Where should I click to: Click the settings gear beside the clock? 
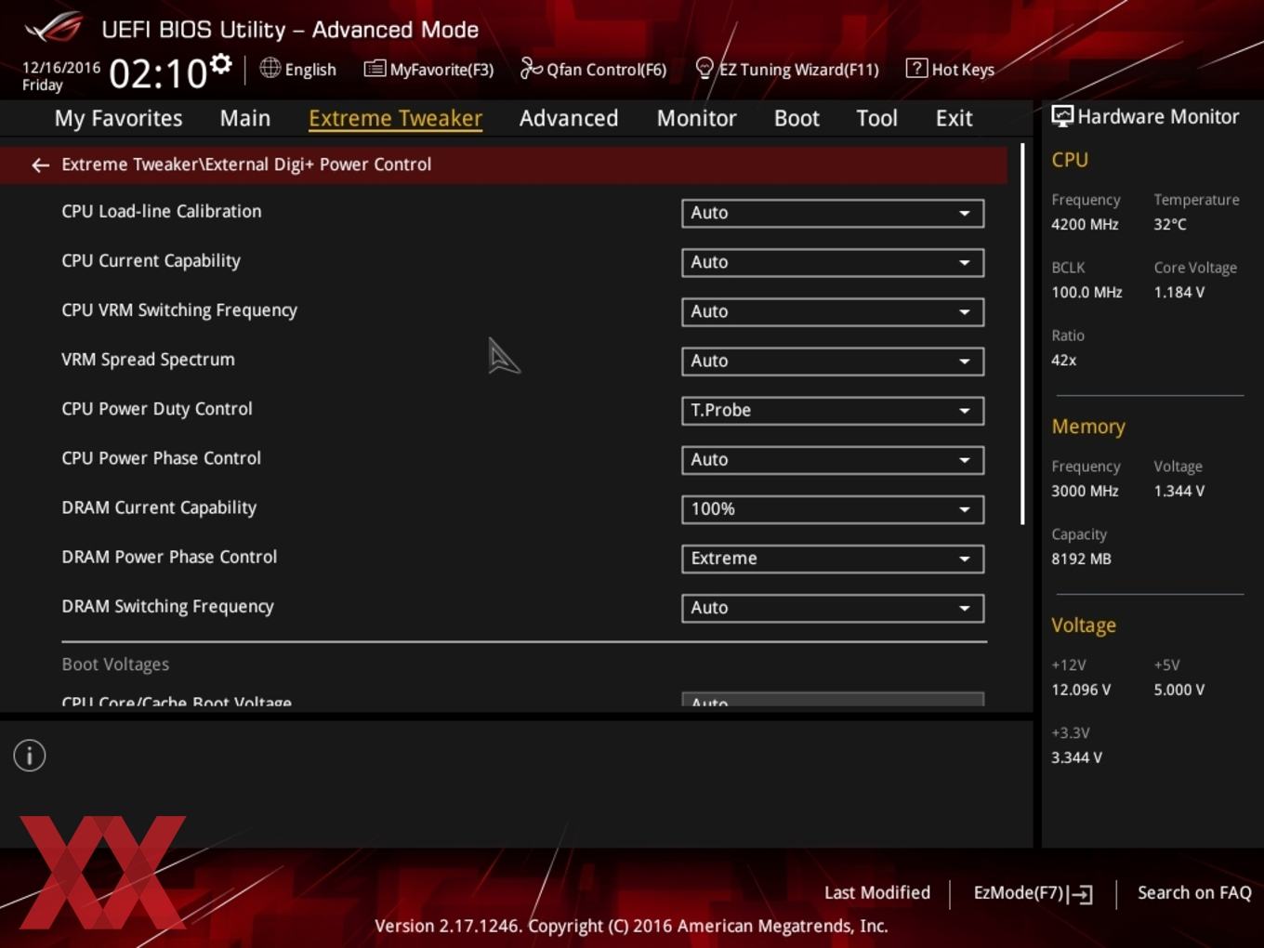point(220,63)
